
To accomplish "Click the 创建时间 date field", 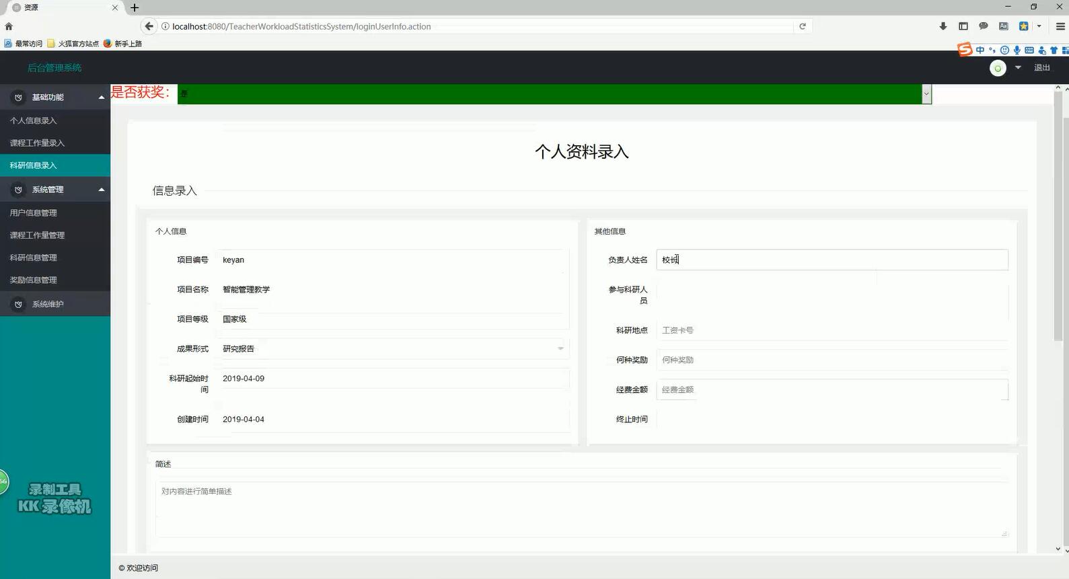I will point(393,420).
